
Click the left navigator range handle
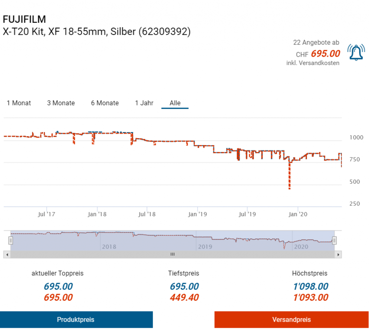tap(10, 240)
